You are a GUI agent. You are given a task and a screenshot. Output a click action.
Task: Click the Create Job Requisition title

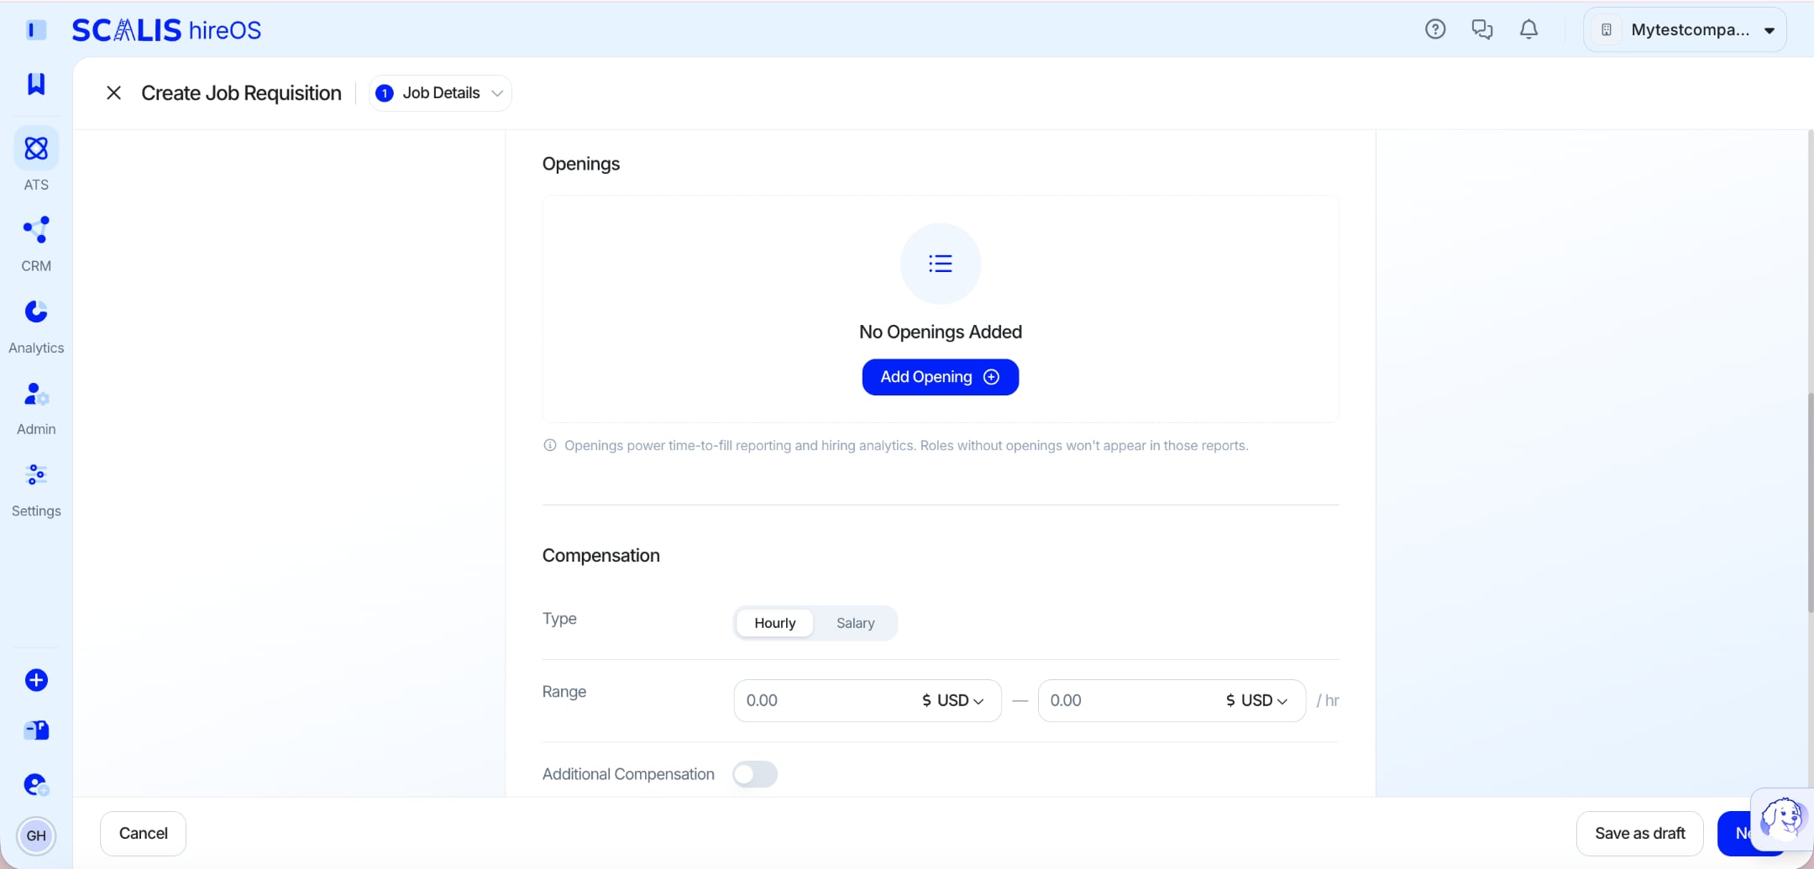coord(241,93)
